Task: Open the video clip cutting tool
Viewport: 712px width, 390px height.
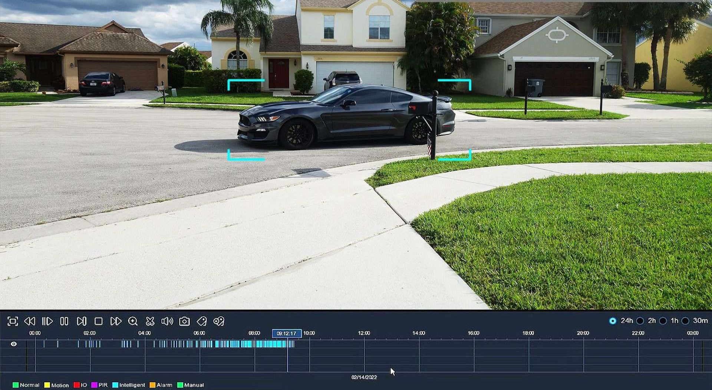Action: 150,322
